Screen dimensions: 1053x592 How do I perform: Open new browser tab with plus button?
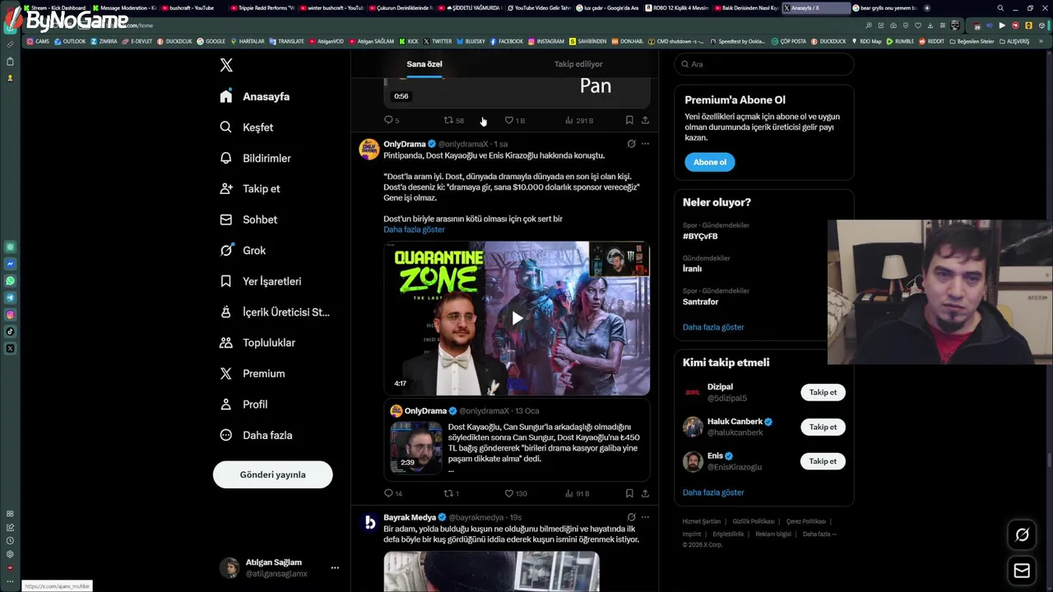point(927,8)
